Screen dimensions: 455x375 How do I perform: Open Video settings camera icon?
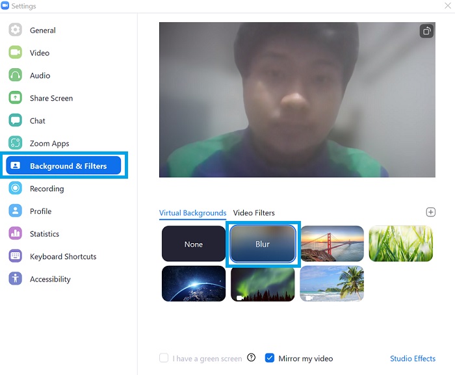coord(15,53)
